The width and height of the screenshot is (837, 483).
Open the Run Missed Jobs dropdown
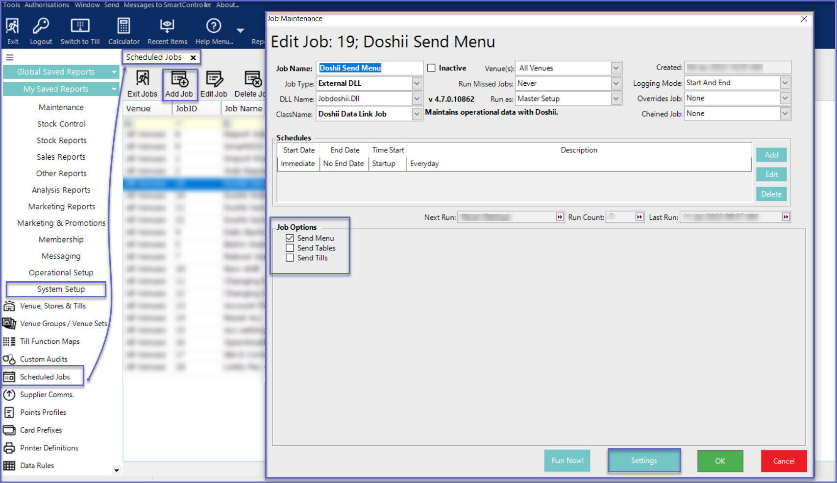click(616, 83)
